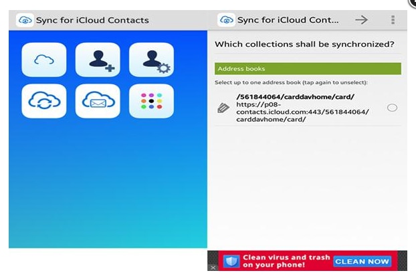
Task: Tap the forward arrow in the header
Action: pos(362,19)
